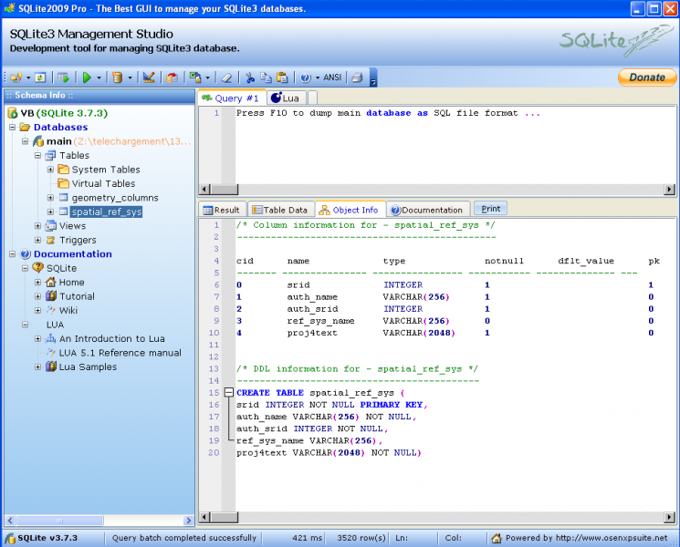
Task: Open dropdown arrow next to connection icon
Action: pyautogui.click(x=28, y=78)
